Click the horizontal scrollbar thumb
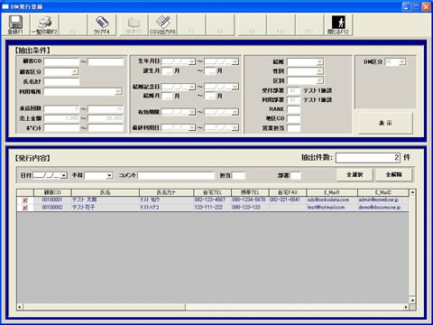The height and width of the screenshot is (325, 433). (x=104, y=307)
